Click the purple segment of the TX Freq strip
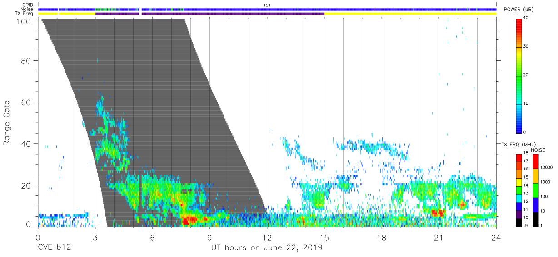 pos(209,14)
